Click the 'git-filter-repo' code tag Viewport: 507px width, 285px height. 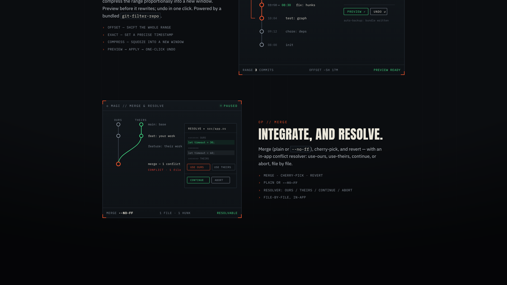(x=140, y=16)
